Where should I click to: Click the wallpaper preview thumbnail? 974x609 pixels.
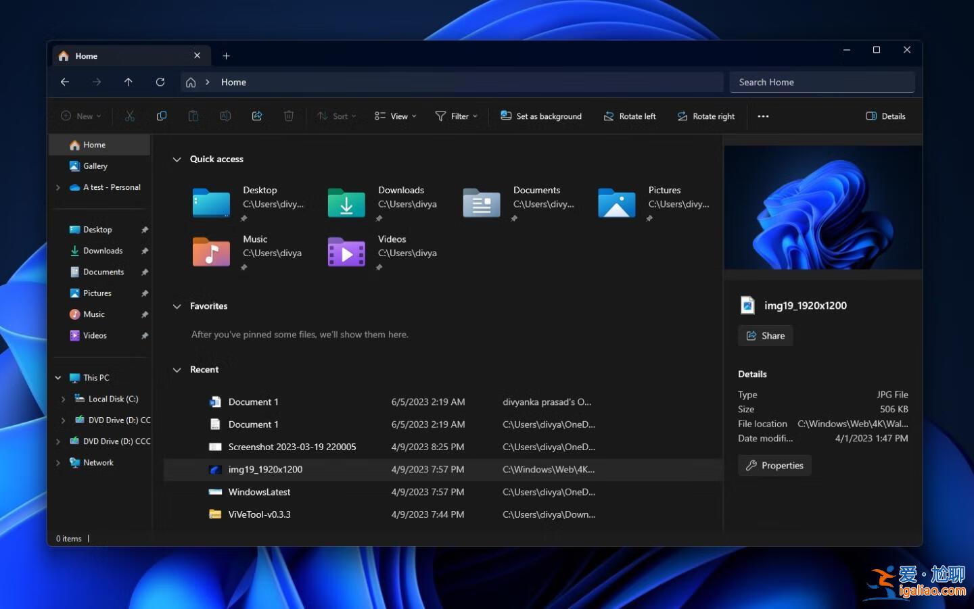822,207
